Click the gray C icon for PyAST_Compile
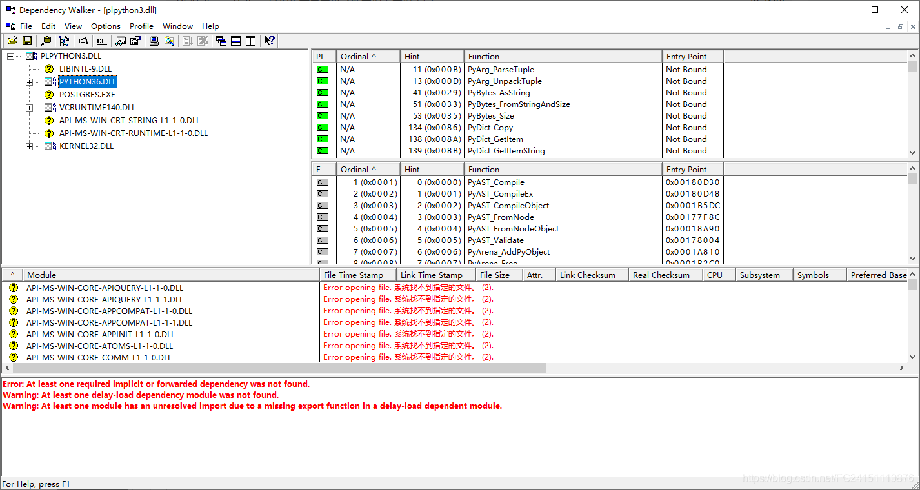Viewport: 920px width, 490px height. [323, 182]
